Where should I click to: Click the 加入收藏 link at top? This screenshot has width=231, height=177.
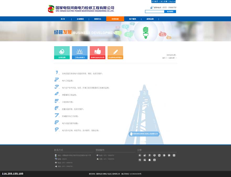point(164,2)
